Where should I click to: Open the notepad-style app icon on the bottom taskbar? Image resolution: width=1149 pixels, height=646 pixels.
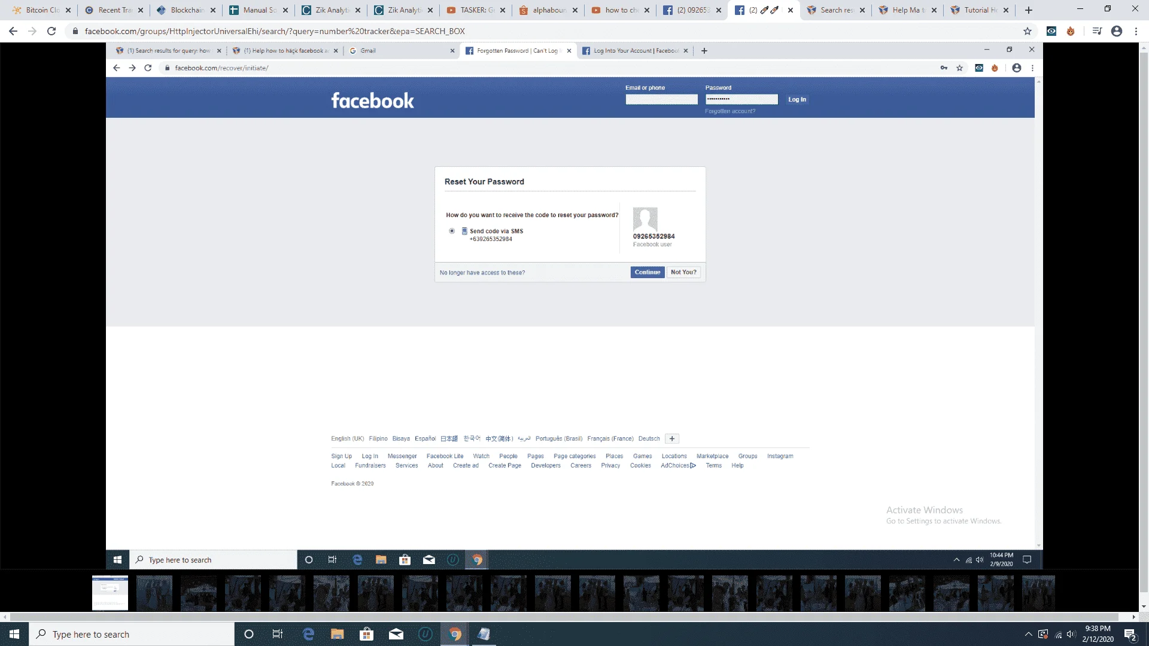pyautogui.click(x=484, y=634)
